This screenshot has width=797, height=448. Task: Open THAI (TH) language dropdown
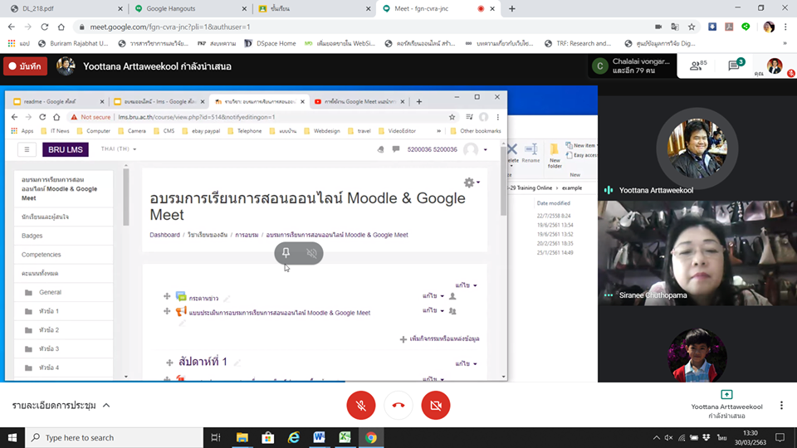tap(119, 149)
